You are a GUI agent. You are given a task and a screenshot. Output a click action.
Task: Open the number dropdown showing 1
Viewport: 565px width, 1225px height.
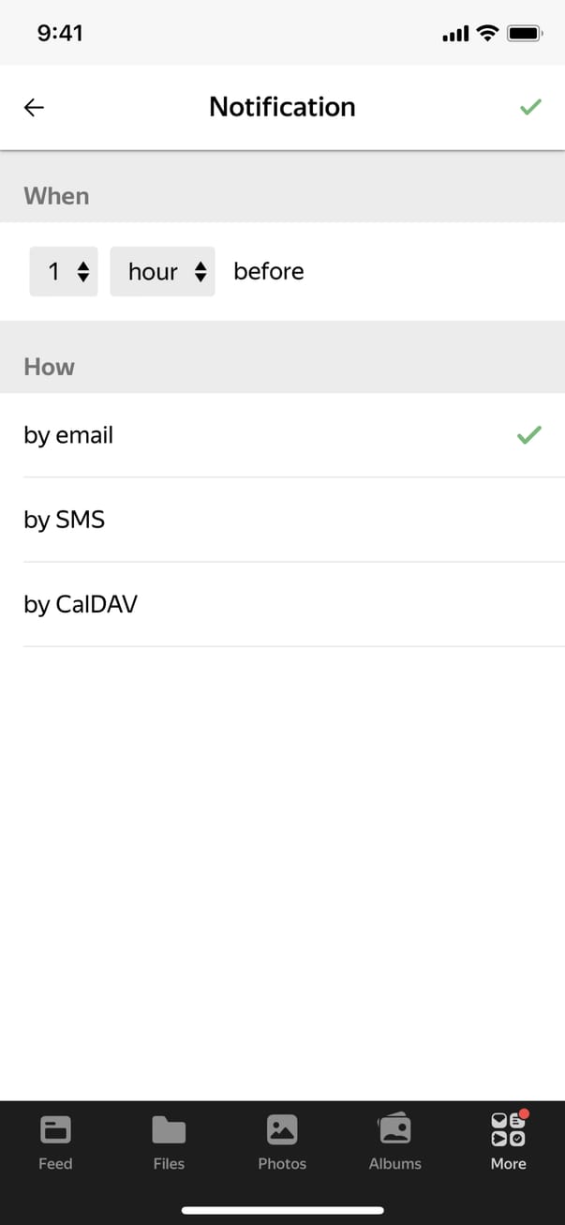64,272
